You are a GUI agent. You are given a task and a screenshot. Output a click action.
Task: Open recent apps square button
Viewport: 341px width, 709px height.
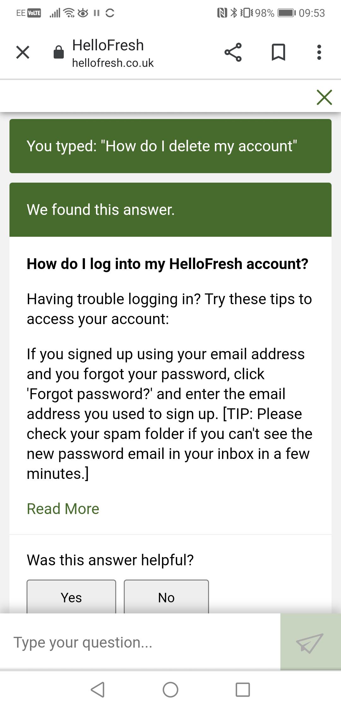242,689
